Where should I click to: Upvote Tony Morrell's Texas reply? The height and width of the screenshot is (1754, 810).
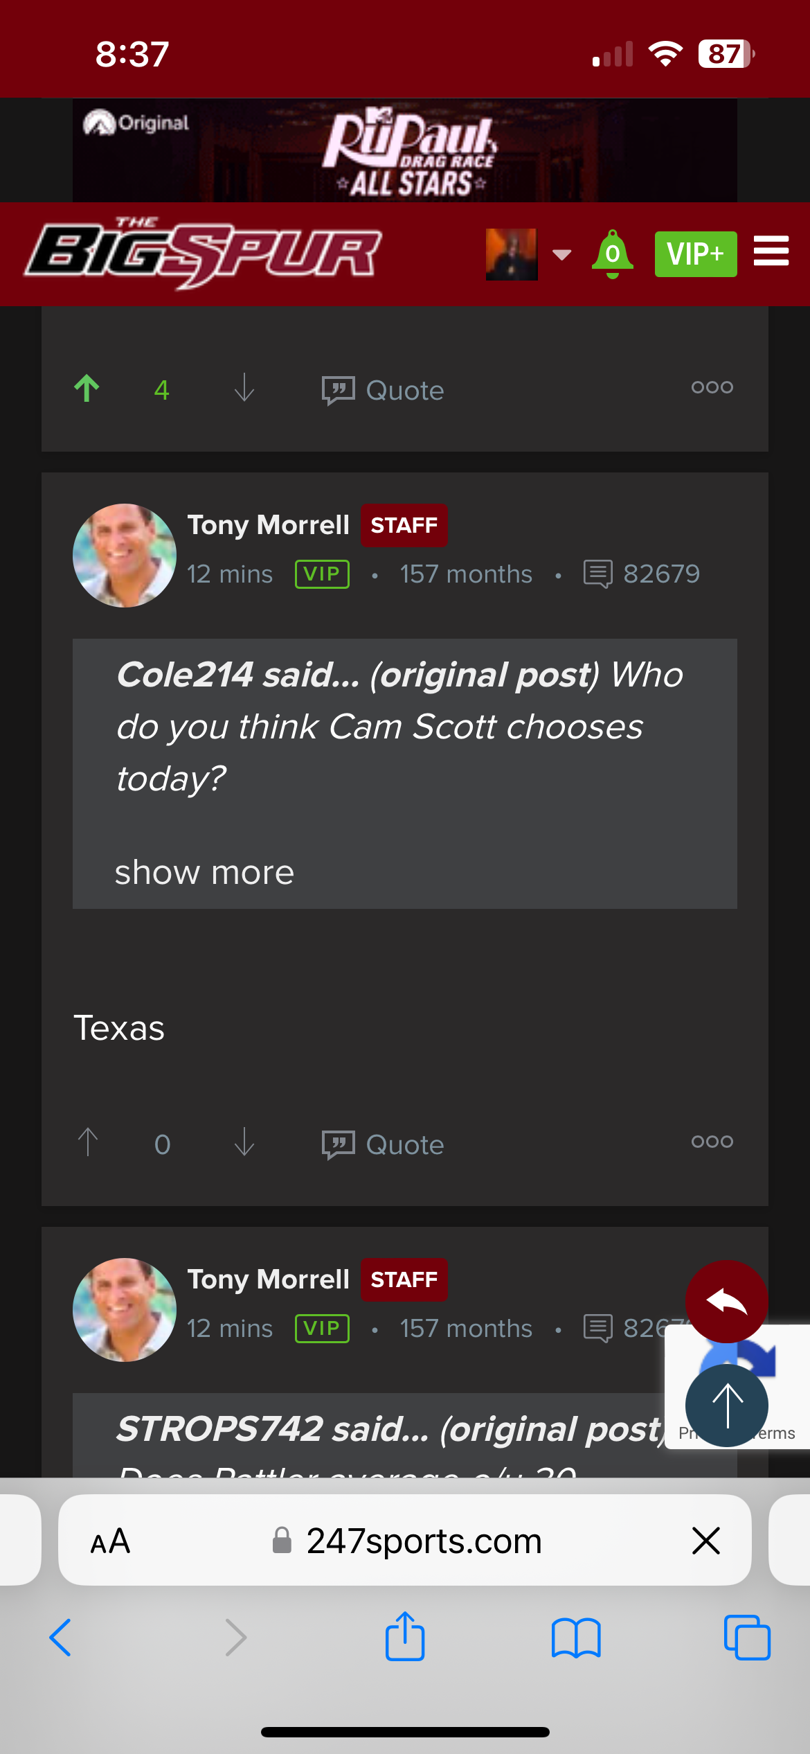(x=88, y=1143)
